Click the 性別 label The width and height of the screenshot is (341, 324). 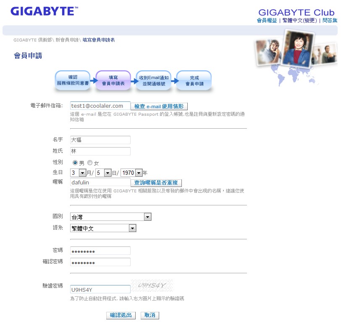coord(58,162)
